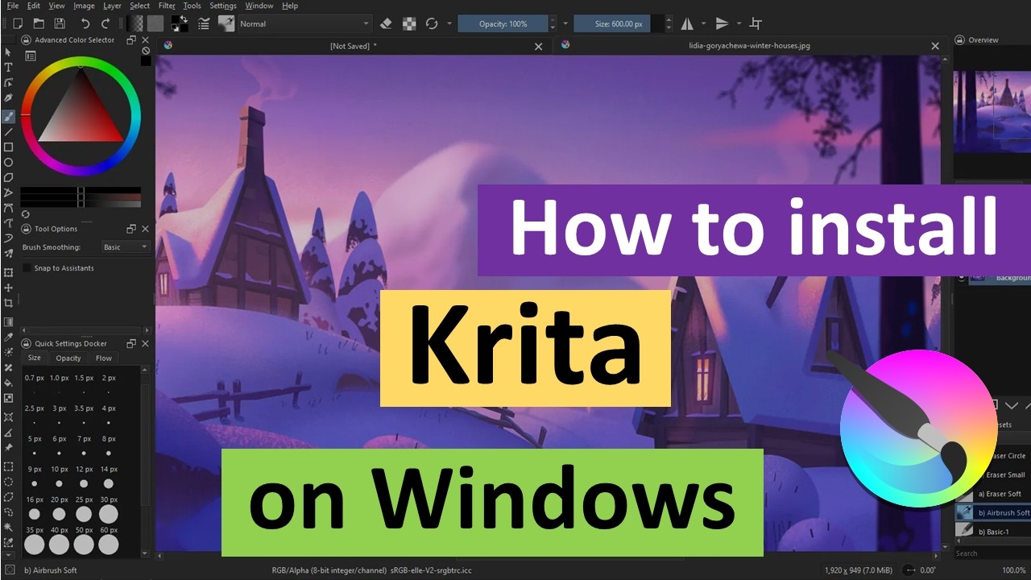The height and width of the screenshot is (580, 1031).
Task: Open the Opacity slider dropdown arrow
Action: pyautogui.click(x=565, y=23)
